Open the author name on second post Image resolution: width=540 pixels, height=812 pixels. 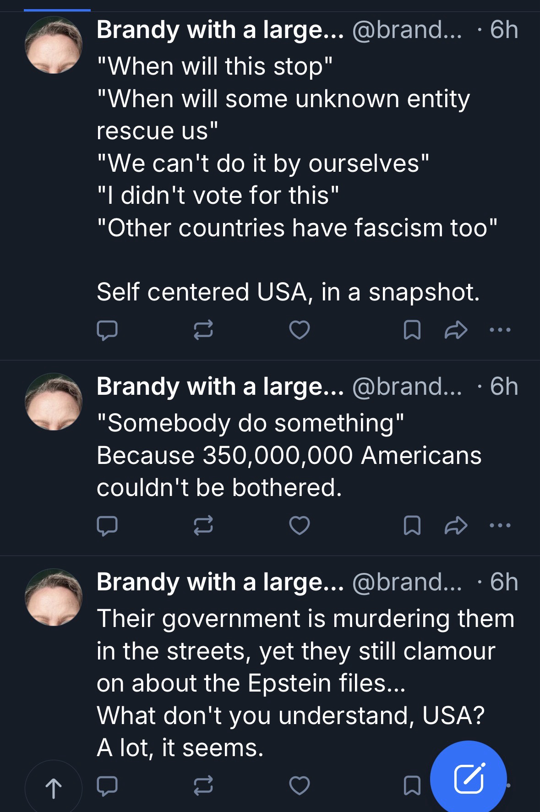pos(220,387)
